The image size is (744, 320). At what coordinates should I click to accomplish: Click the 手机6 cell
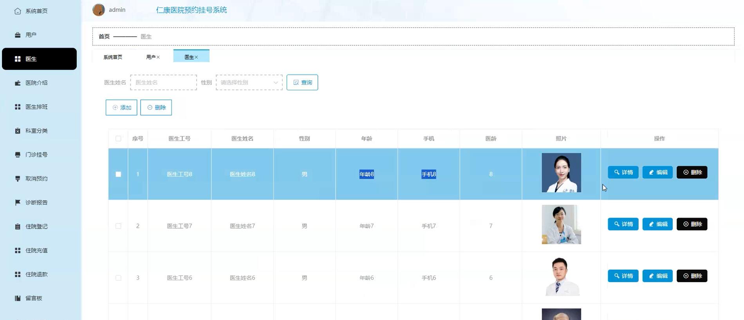pos(429,278)
